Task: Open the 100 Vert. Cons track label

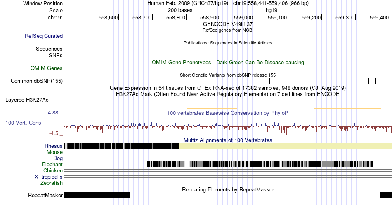Action: [23, 123]
